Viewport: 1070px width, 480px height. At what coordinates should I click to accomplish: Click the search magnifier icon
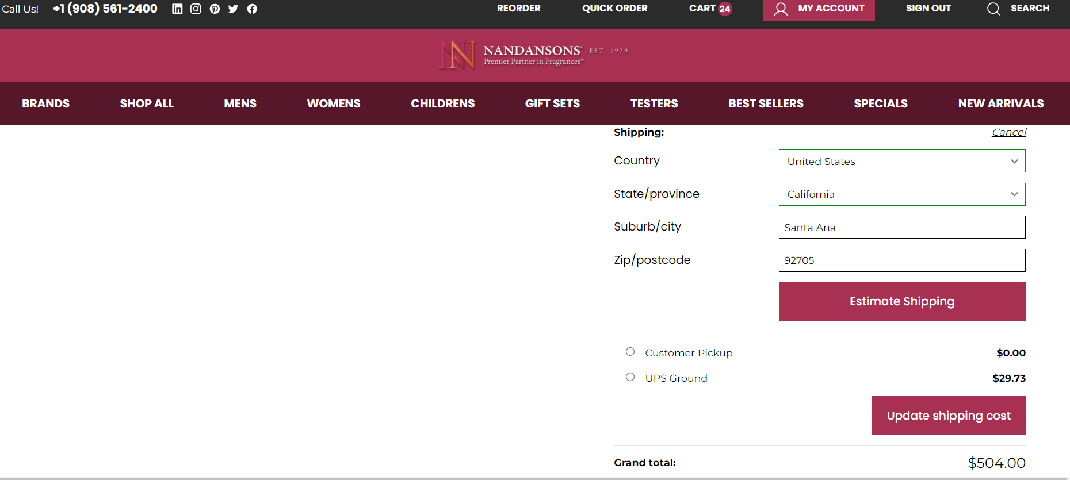point(993,9)
